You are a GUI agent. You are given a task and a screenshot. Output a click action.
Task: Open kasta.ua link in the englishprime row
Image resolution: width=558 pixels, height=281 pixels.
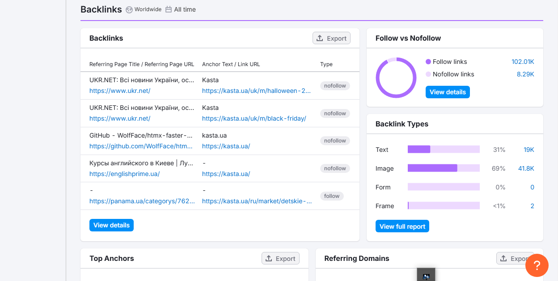pos(226,174)
